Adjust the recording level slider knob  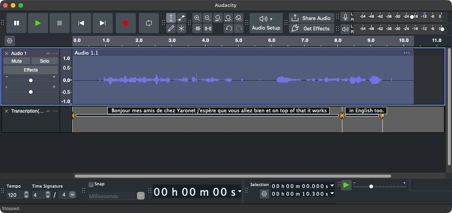point(412,17)
